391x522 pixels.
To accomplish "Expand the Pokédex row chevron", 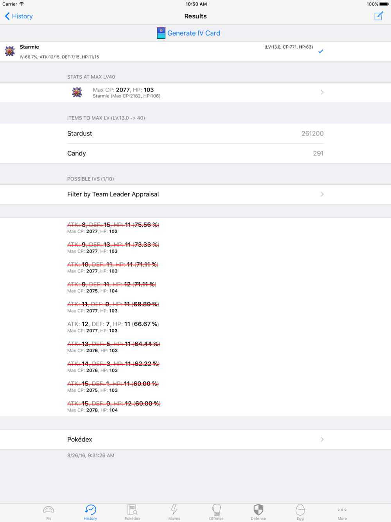I will (x=322, y=439).
